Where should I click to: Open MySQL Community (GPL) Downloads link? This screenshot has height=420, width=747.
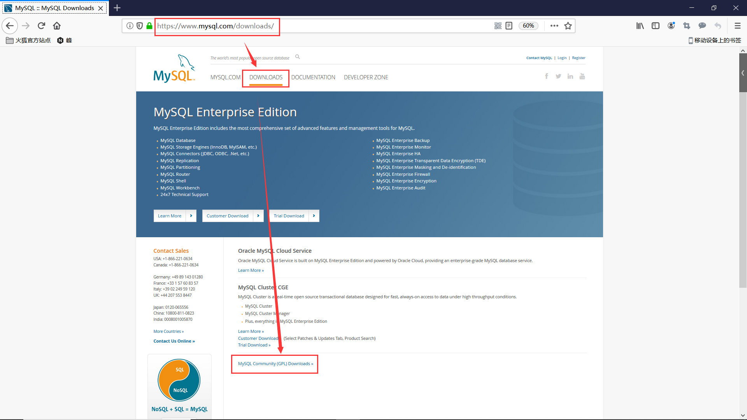pyautogui.click(x=275, y=364)
